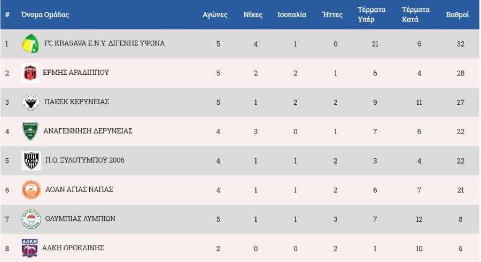Click the ΕΡΜΗΣ ΑΡΑΔΙΠΠΟΥ red club crest

[x=30, y=73]
